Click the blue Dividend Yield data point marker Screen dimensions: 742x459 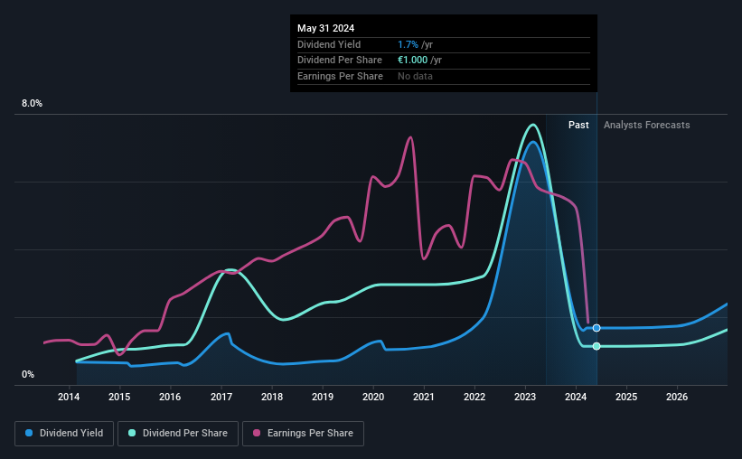click(596, 328)
